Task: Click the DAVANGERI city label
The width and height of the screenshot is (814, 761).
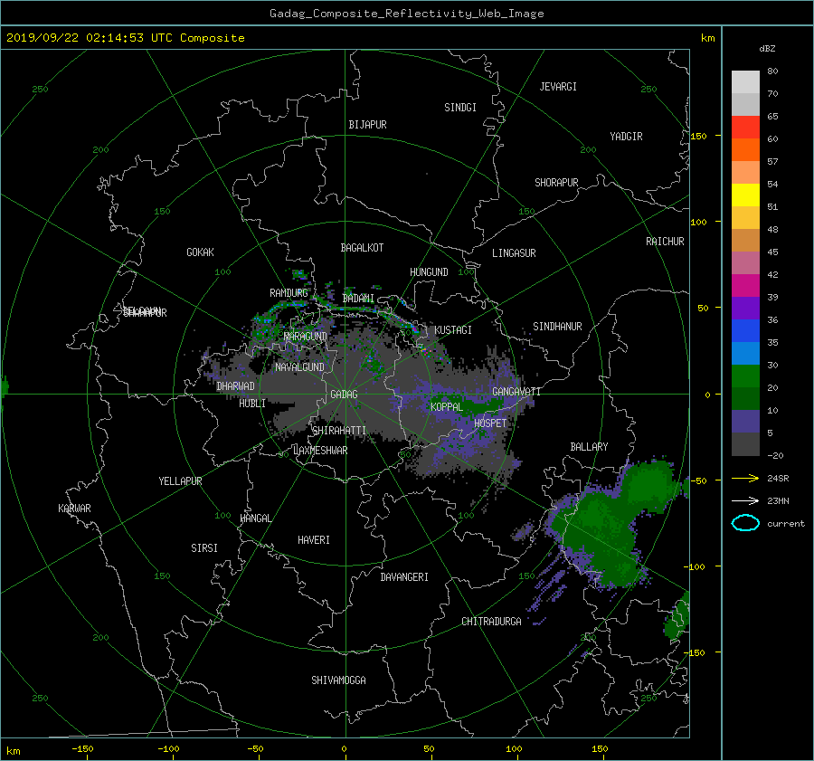Action: [404, 577]
